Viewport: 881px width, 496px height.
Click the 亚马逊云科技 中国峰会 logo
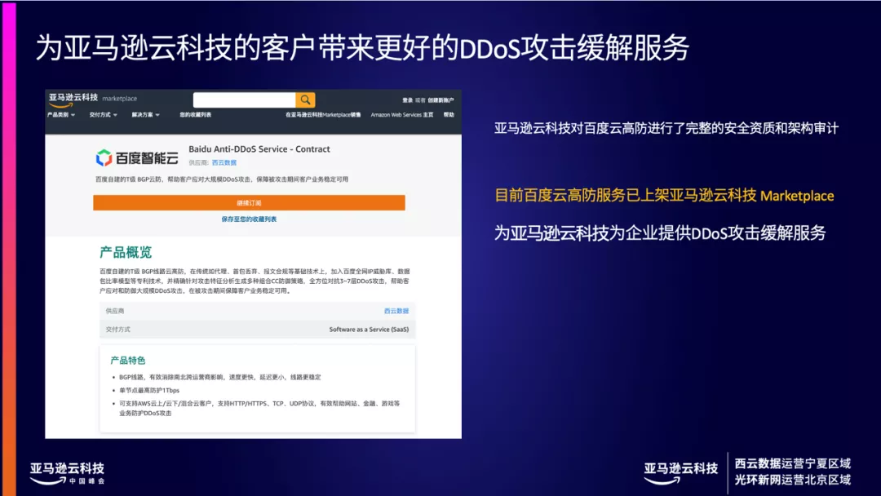coord(68,473)
